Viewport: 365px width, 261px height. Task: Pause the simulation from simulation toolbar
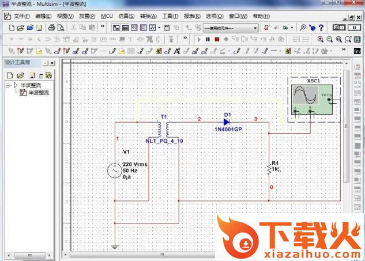(x=208, y=40)
